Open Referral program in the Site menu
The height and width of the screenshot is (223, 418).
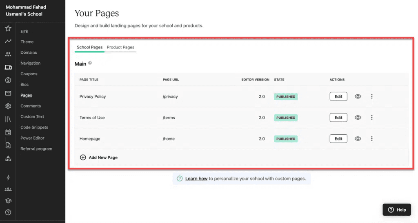click(36, 149)
